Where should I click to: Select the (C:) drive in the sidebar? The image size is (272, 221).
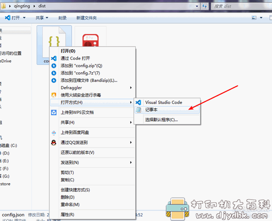(9, 146)
